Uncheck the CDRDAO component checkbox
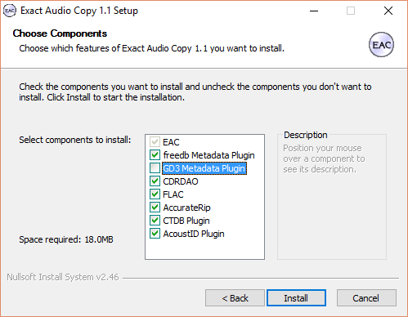The width and height of the screenshot is (408, 317). click(x=155, y=181)
